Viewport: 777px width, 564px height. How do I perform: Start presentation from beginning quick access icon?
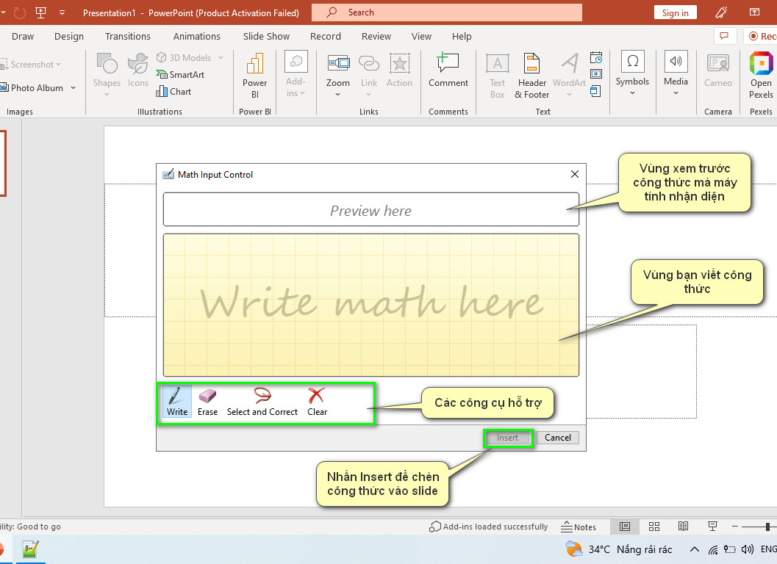point(40,12)
